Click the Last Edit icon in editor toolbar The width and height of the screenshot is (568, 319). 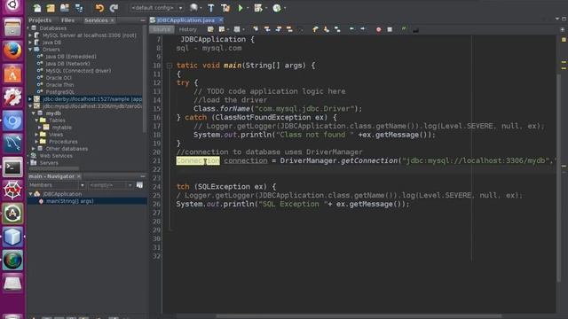tap(210, 29)
